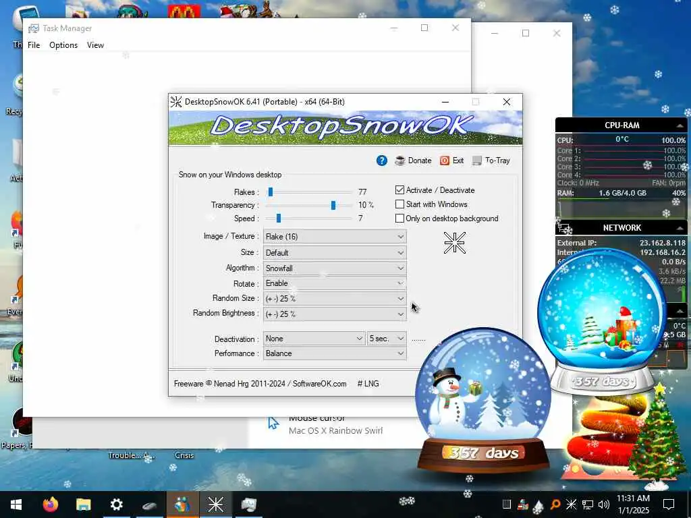
Task: Click the NETWORK gadget icon
Action: coord(564,228)
